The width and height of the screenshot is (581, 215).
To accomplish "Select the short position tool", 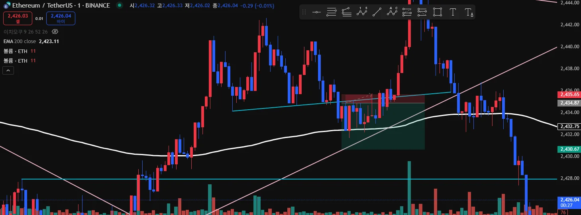I will click(x=422, y=12).
